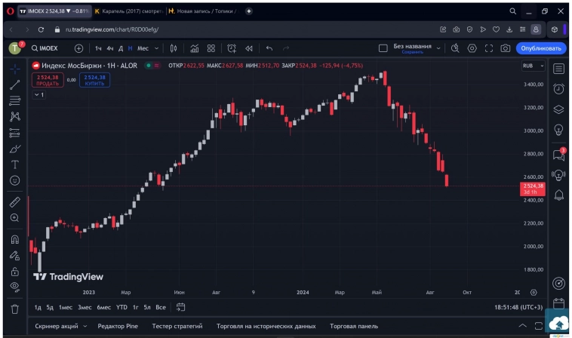Set the range to YTD

pos(121,307)
